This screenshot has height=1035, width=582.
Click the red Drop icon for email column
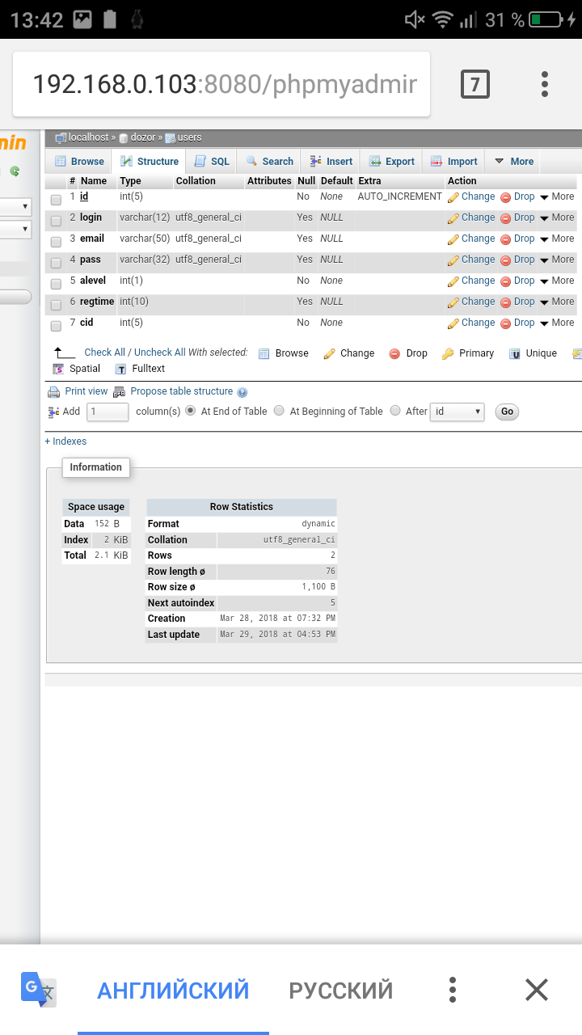pyautogui.click(x=505, y=239)
